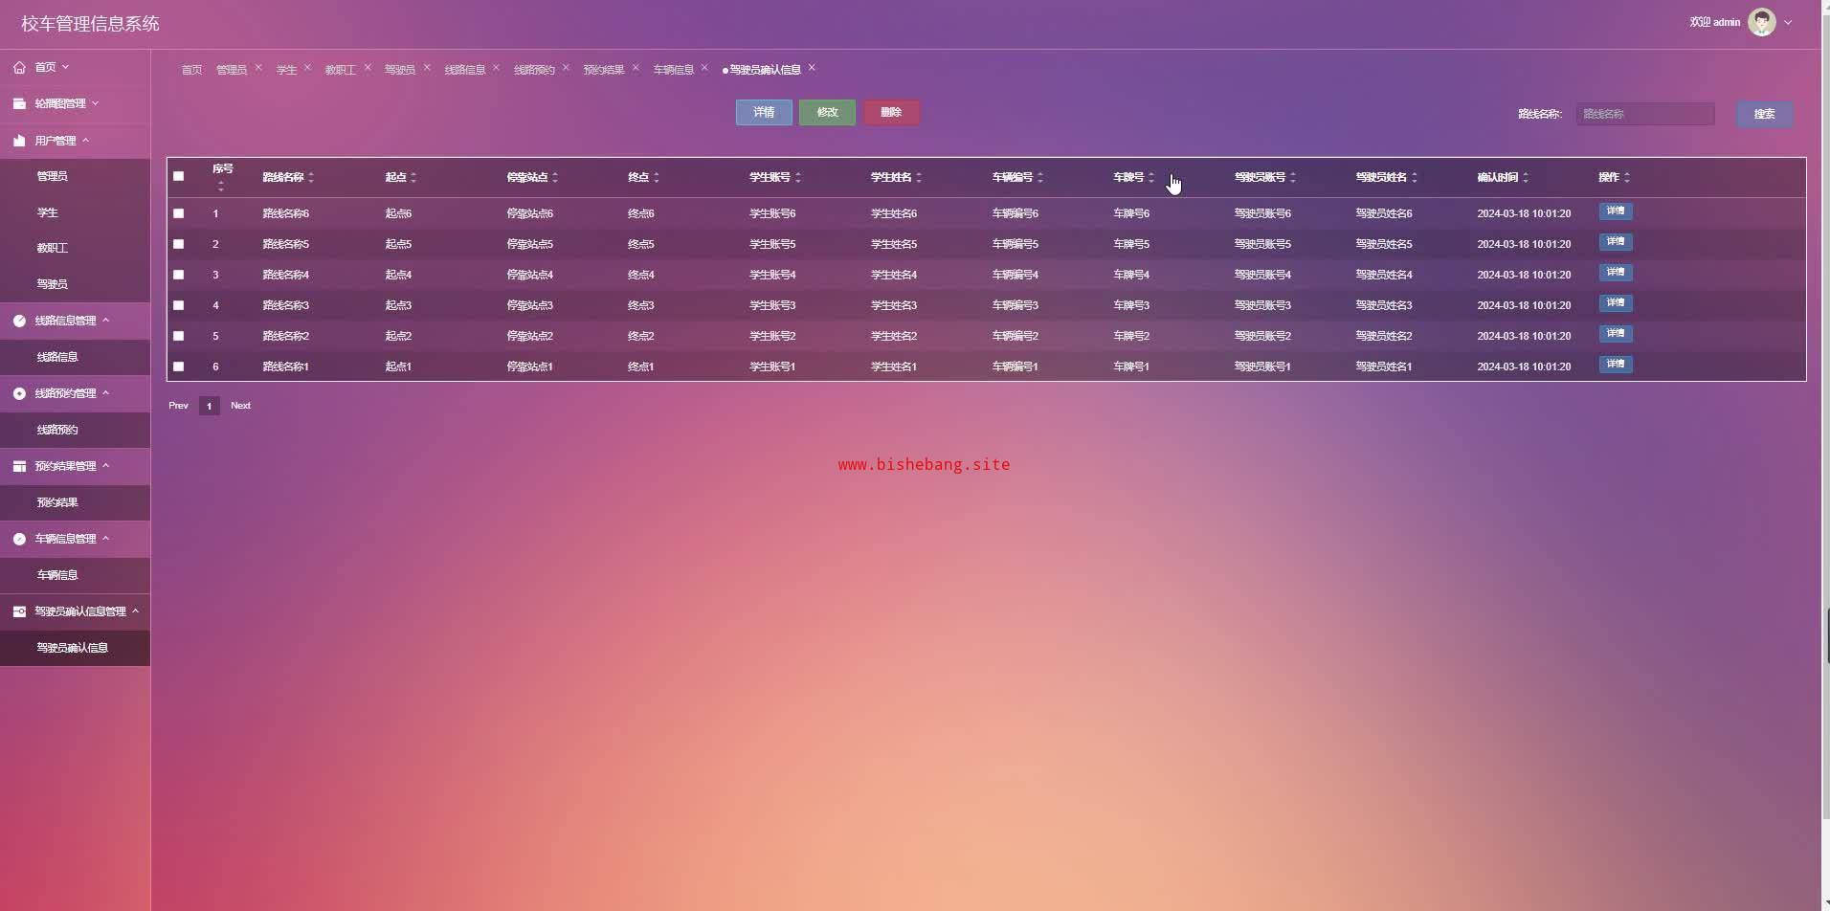Close the 线路预约 tab
Image resolution: width=1830 pixels, height=911 pixels.
tap(566, 67)
